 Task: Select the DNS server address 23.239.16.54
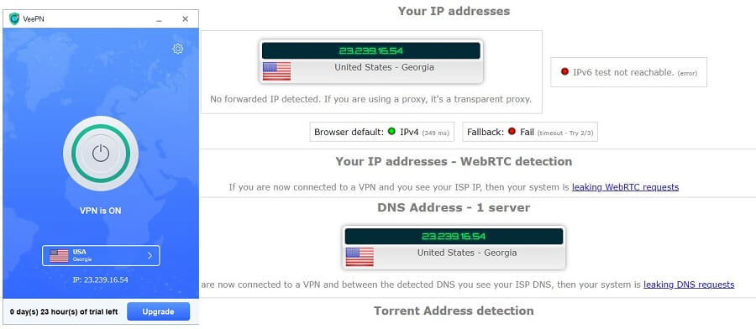click(x=454, y=237)
